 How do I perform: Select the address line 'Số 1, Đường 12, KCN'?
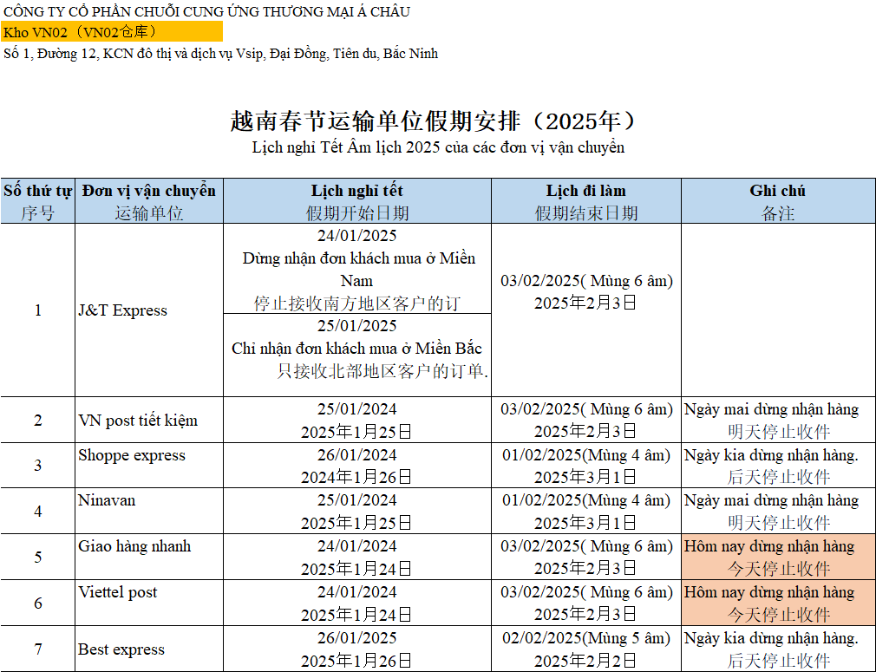coord(220,54)
